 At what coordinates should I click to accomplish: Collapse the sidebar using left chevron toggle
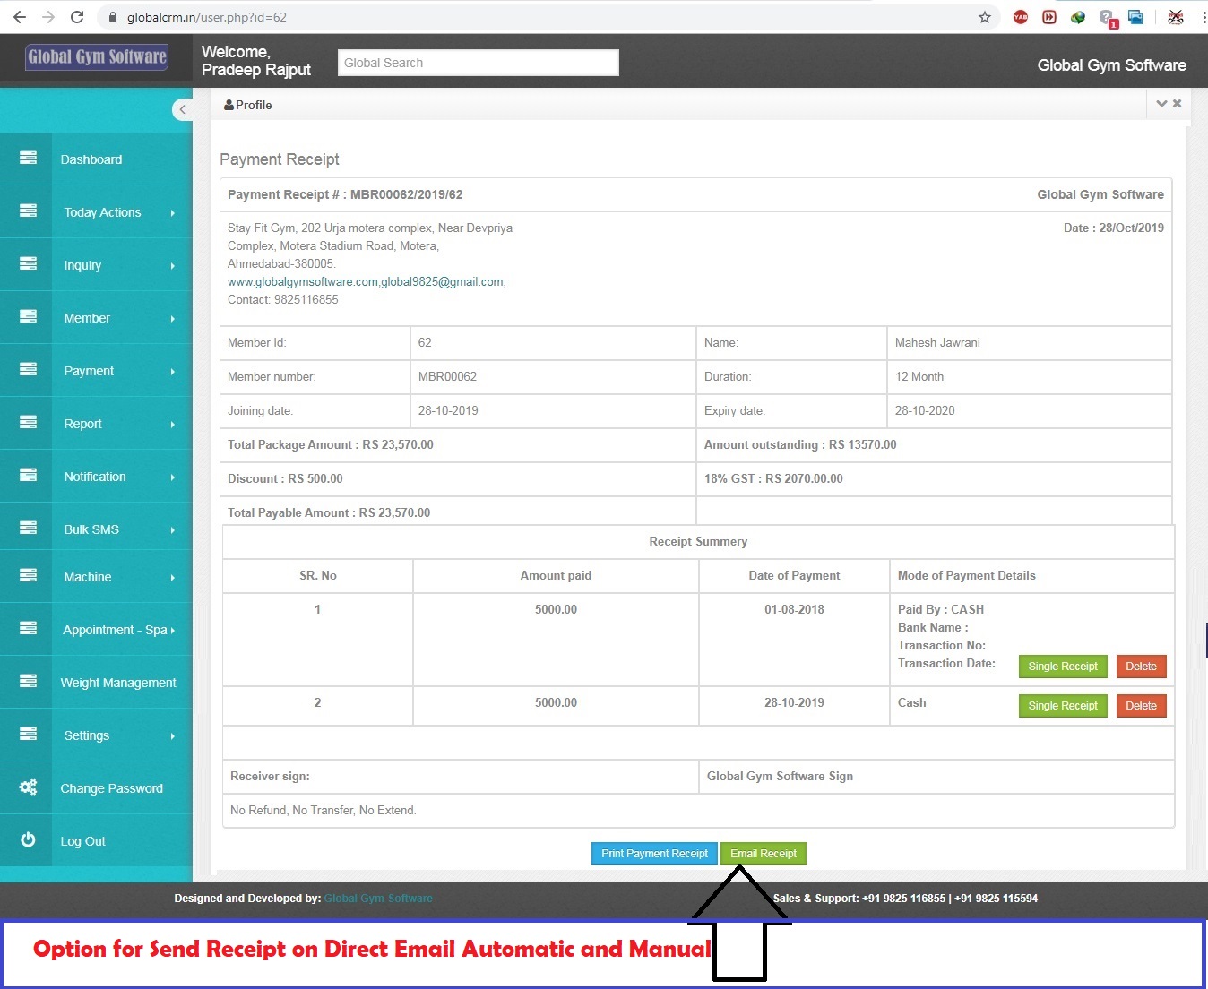pos(183,109)
